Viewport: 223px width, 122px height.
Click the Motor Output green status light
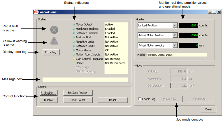pos(74,24)
